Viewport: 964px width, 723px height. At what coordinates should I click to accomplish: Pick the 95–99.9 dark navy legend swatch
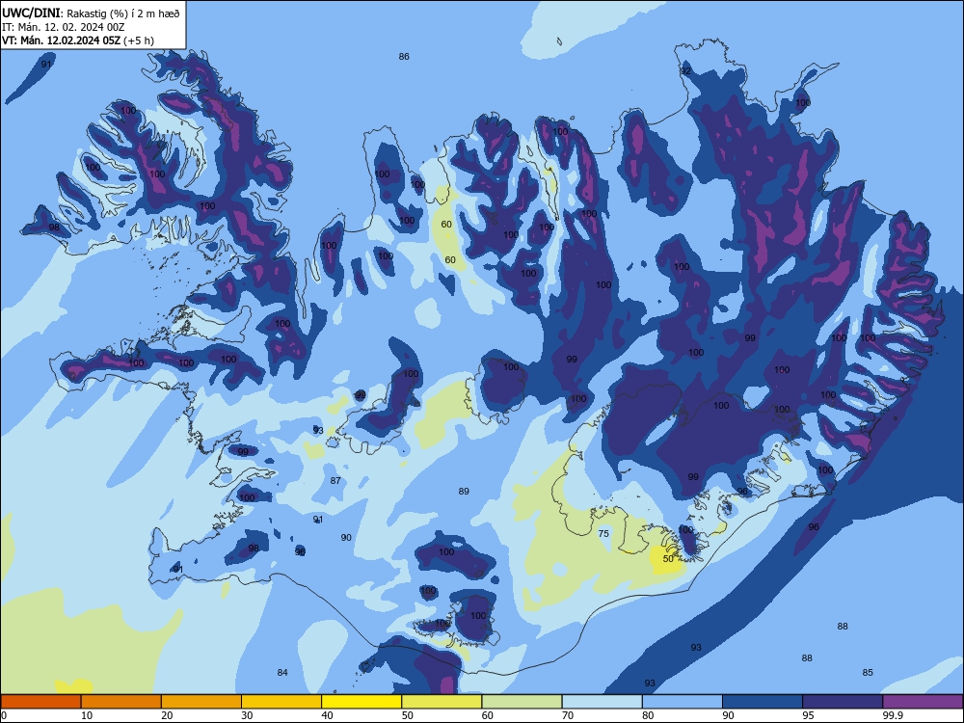click(843, 702)
